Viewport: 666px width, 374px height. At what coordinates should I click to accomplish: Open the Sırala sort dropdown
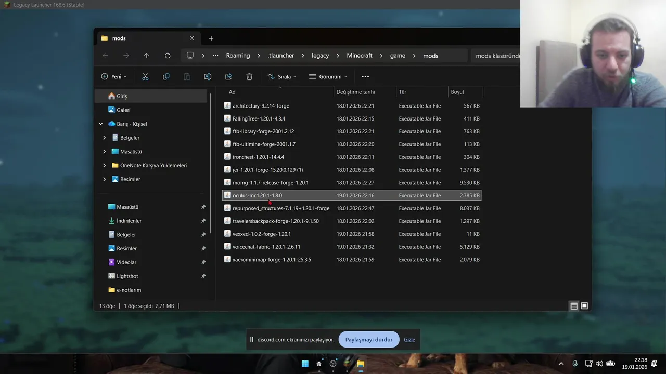click(x=282, y=76)
